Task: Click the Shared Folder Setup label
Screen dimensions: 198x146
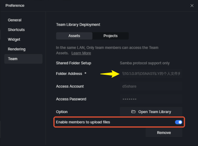Action: pyautogui.click(x=73, y=63)
